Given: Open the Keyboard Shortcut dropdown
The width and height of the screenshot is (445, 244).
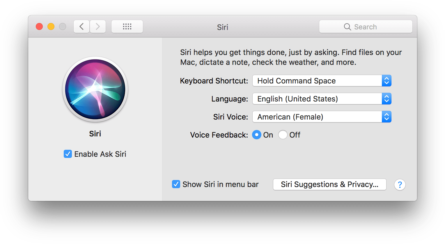Looking at the screenshot, I should coord(322,81).
